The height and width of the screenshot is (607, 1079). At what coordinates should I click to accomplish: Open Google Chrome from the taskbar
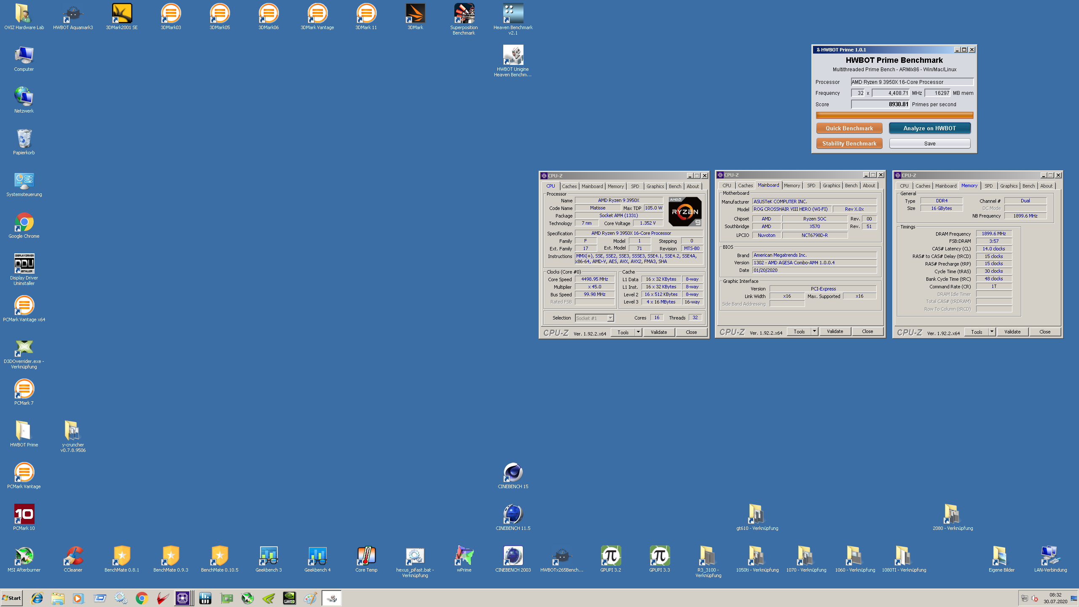tap(142, 598)
